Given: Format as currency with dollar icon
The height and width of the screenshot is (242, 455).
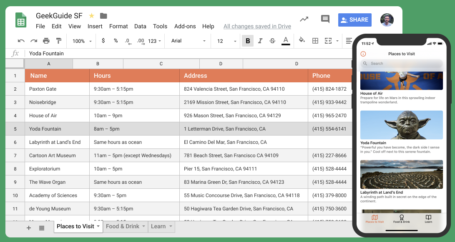Looking at the screenshot, I should [103, 41].
